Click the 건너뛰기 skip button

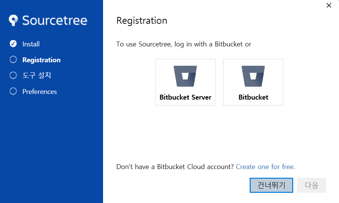(271, 185)
